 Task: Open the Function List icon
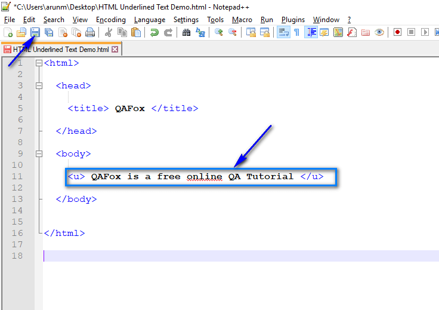352,32
